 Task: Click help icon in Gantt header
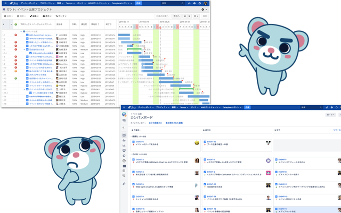[194, 3]
